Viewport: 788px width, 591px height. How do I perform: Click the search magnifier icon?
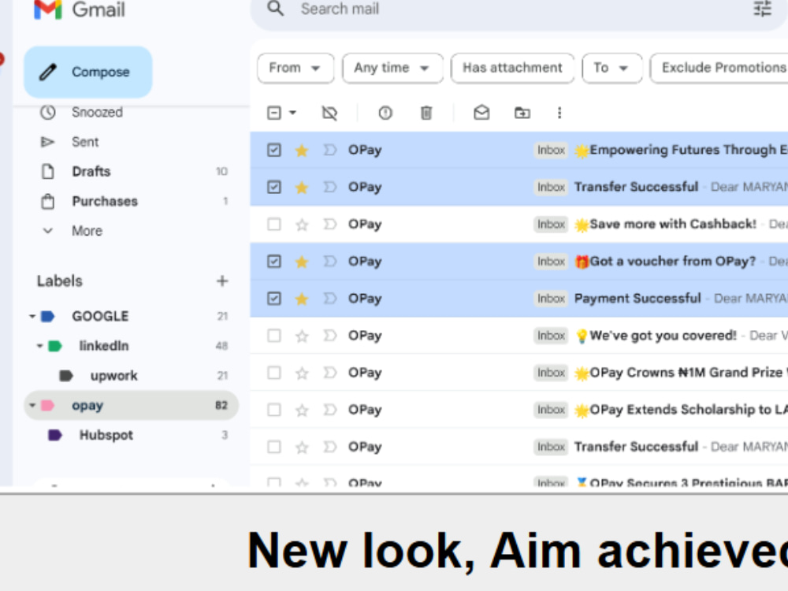tap(275, 9)
